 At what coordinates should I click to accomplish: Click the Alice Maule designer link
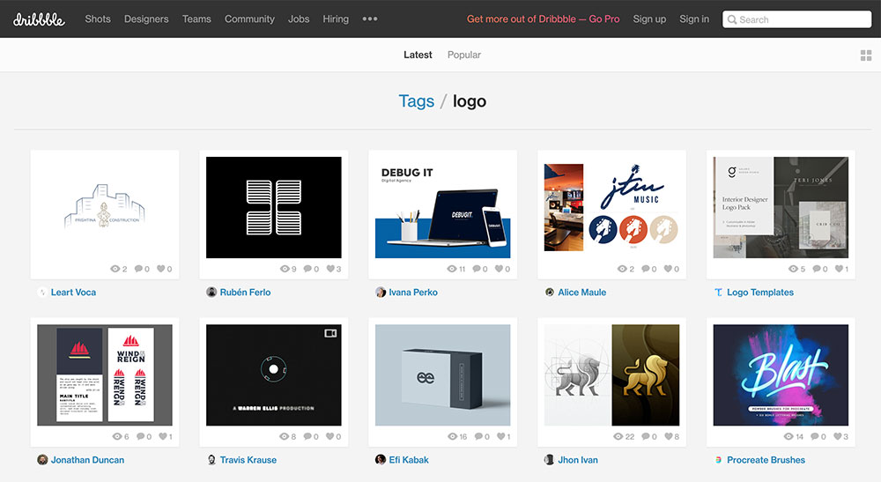pos(582,293)
